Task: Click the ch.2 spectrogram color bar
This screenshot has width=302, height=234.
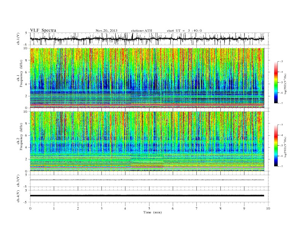Action: point(276,145)
